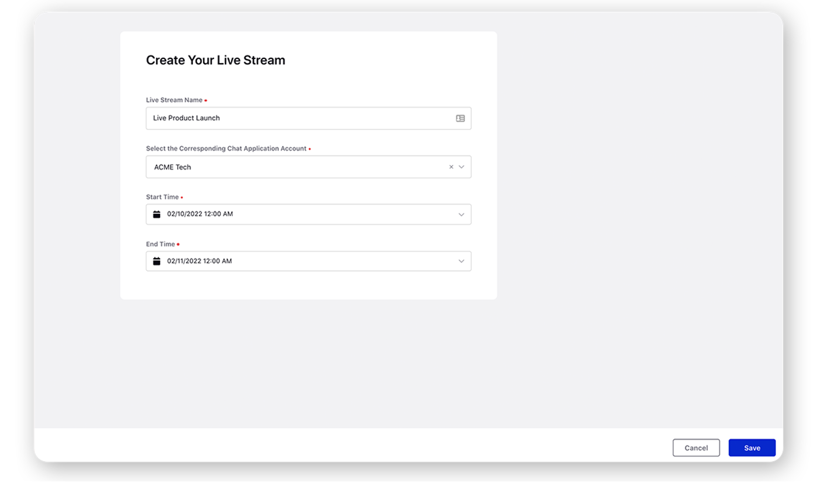
Task: Expand the Start Time dropdown chevron
Action: (462, 215)
